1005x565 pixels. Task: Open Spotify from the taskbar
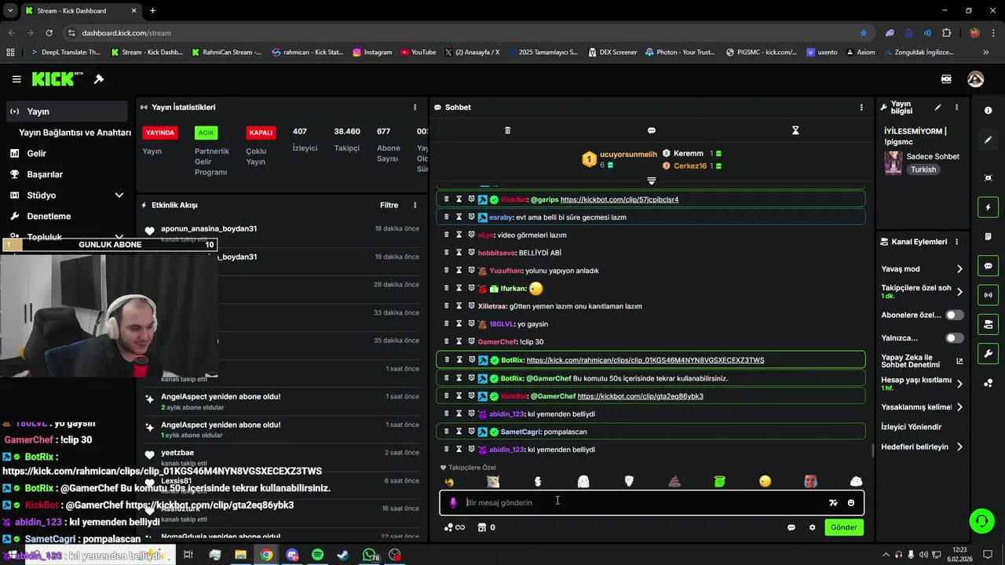317,555
